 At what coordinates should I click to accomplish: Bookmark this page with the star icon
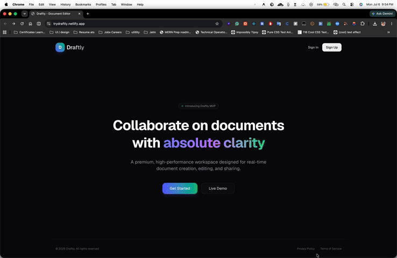(x=217, y=24)
